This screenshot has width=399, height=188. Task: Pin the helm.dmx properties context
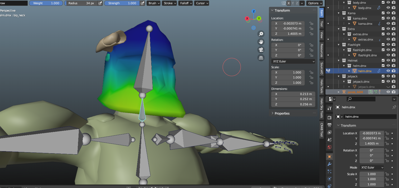[x=394, y=107]
